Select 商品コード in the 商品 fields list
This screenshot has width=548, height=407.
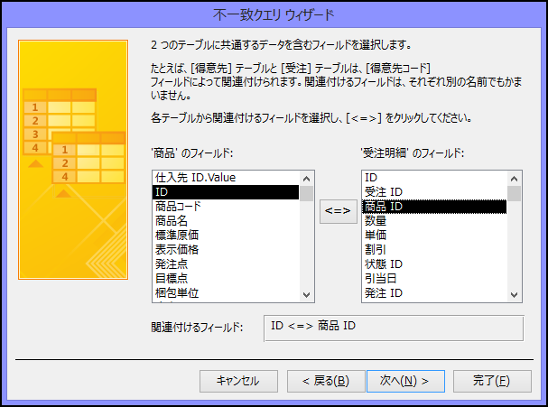[226, 207]
